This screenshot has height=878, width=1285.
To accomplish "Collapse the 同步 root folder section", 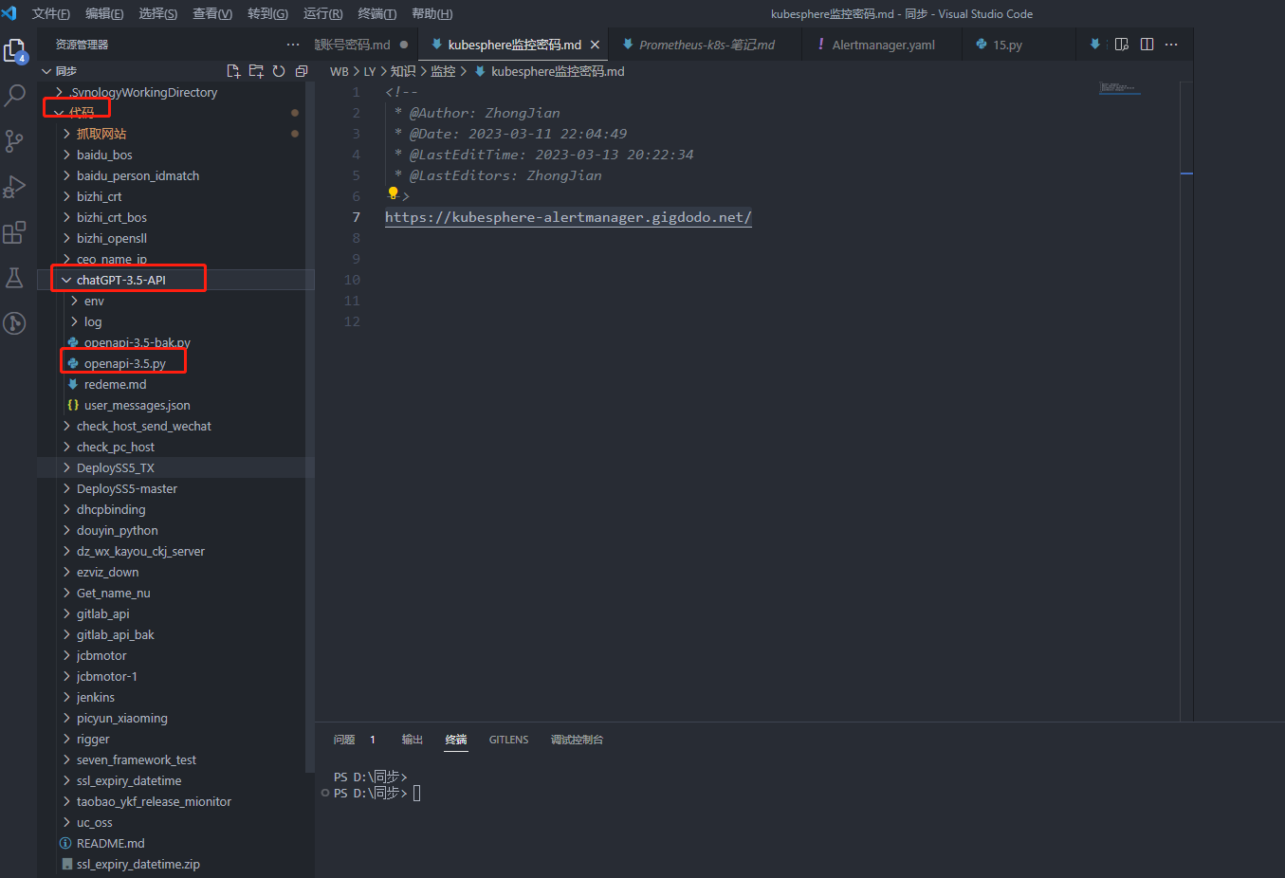I will (46, 71).
